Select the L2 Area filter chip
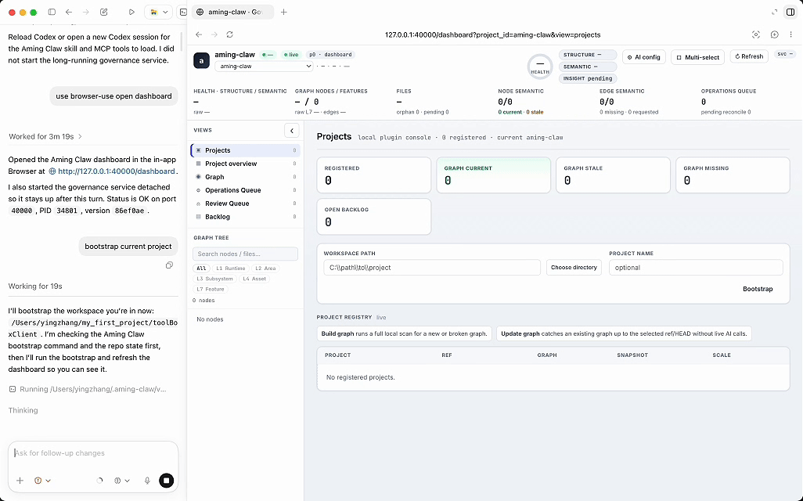Screen dimensions: 803x501 pos(265,269)
